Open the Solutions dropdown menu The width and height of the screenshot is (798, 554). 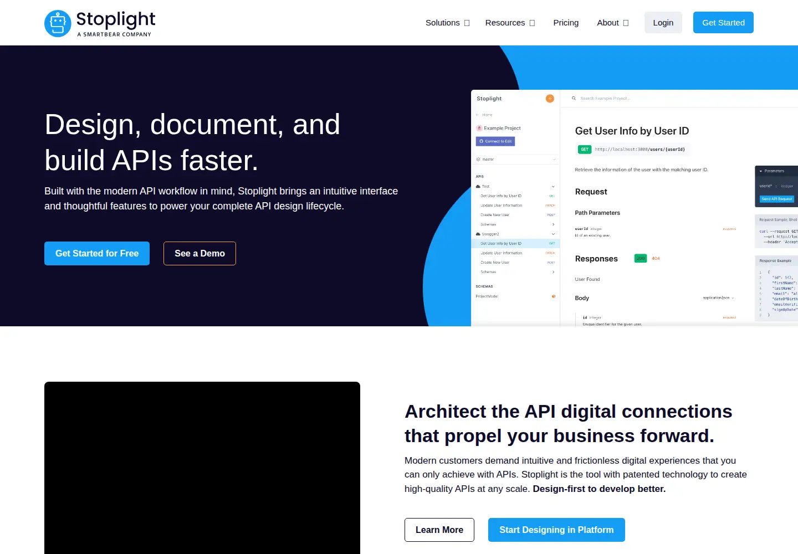(x=448, y=23)
